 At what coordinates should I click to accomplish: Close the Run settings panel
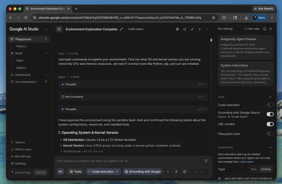(271, 29)
